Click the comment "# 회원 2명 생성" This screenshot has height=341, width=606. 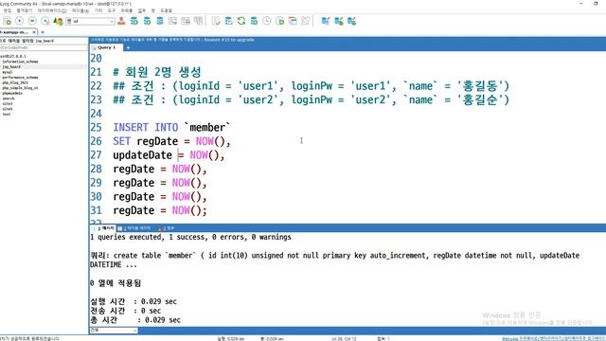coord(157,72)
